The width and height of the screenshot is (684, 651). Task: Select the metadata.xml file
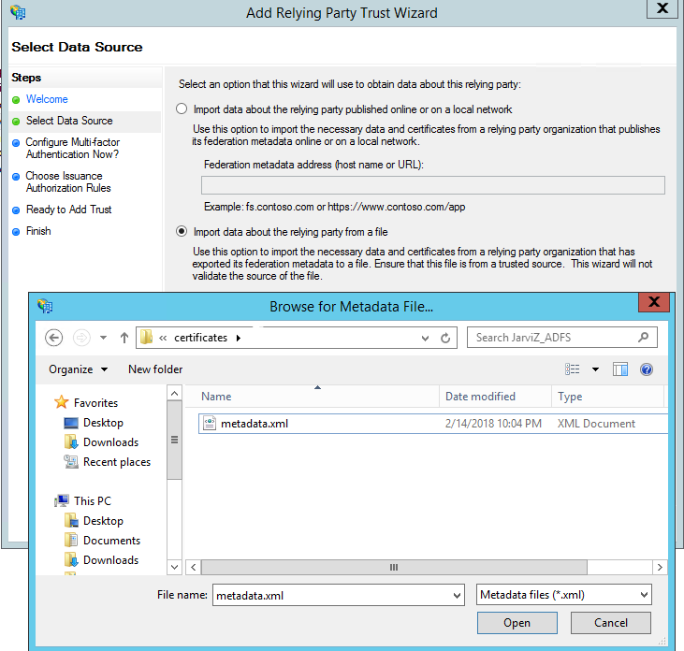[432, 424]
